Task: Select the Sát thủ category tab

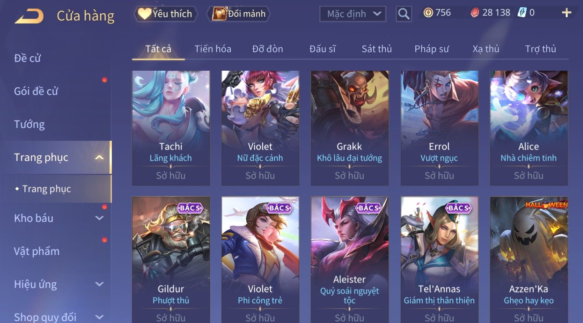Action: [x=377, y=49]
